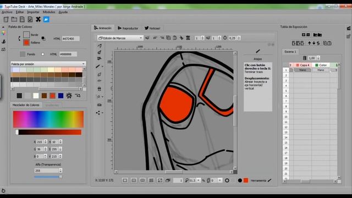Pick the dark blue quick color swatch

pos(61,96)
